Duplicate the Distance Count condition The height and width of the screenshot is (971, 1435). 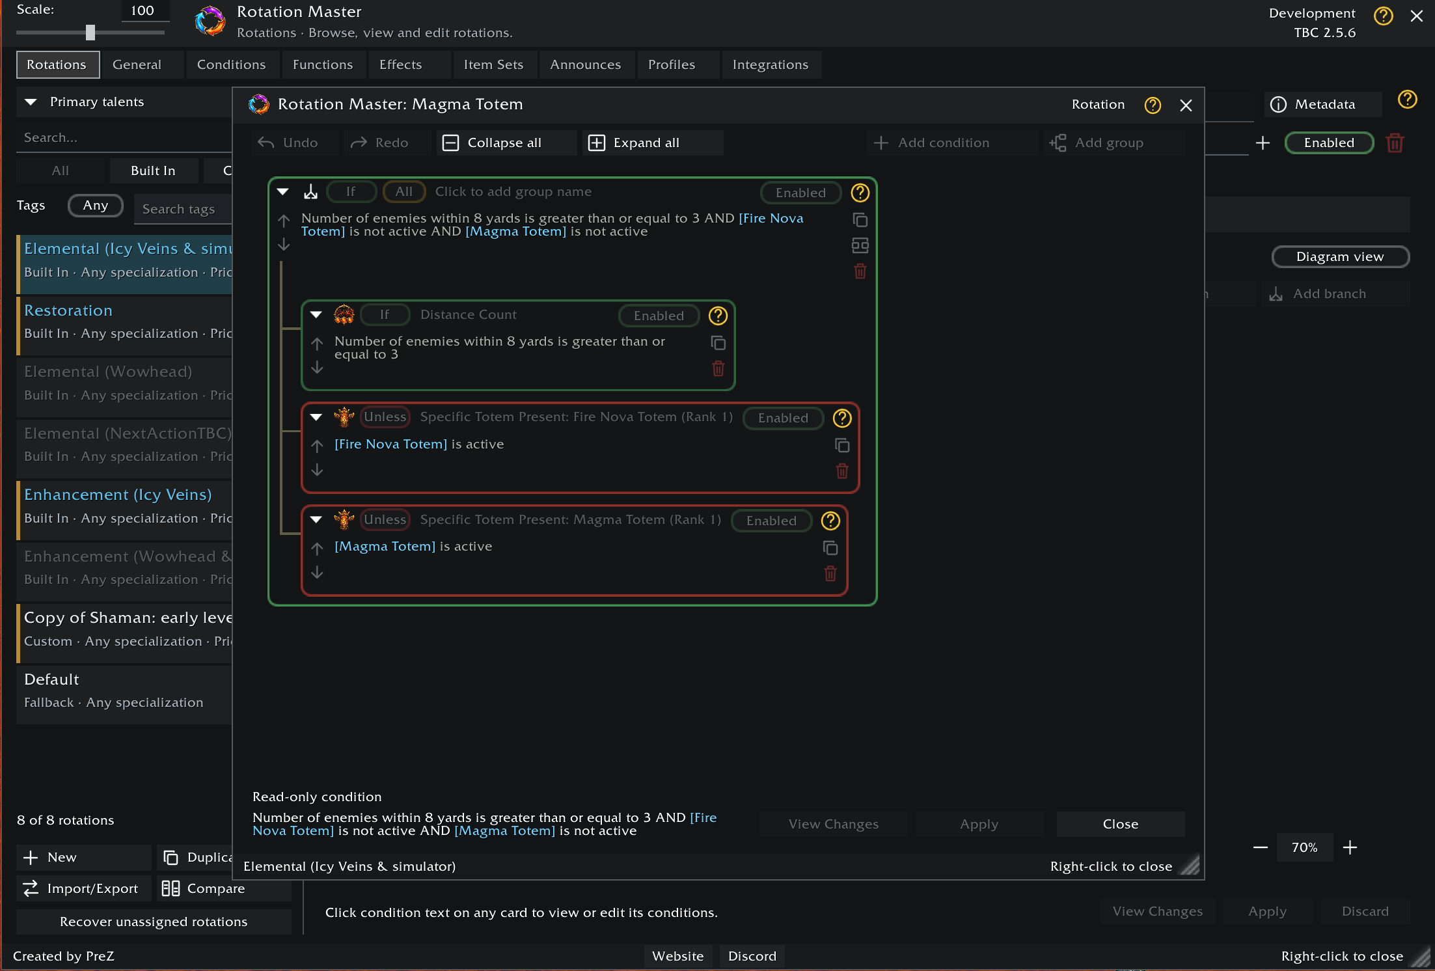coord(718,343)
